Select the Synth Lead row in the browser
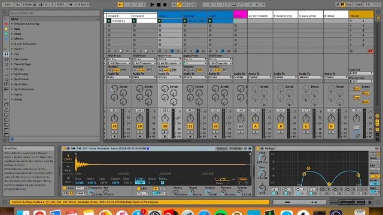 point(54,79)
